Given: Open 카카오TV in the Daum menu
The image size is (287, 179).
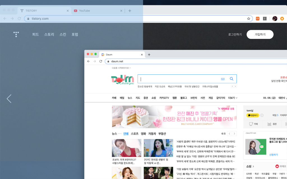Looking at the screenshot, I should (x=164, y=98).
